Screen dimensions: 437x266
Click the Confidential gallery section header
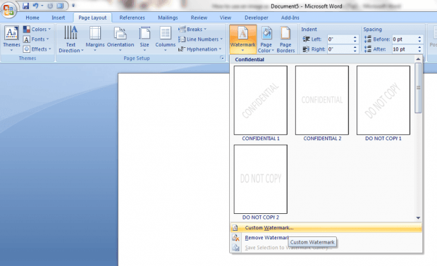coord(322,59)
